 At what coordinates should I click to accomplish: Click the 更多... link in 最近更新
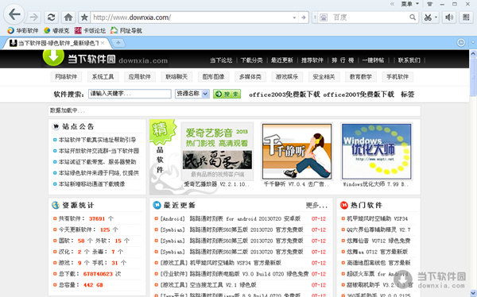316,206
